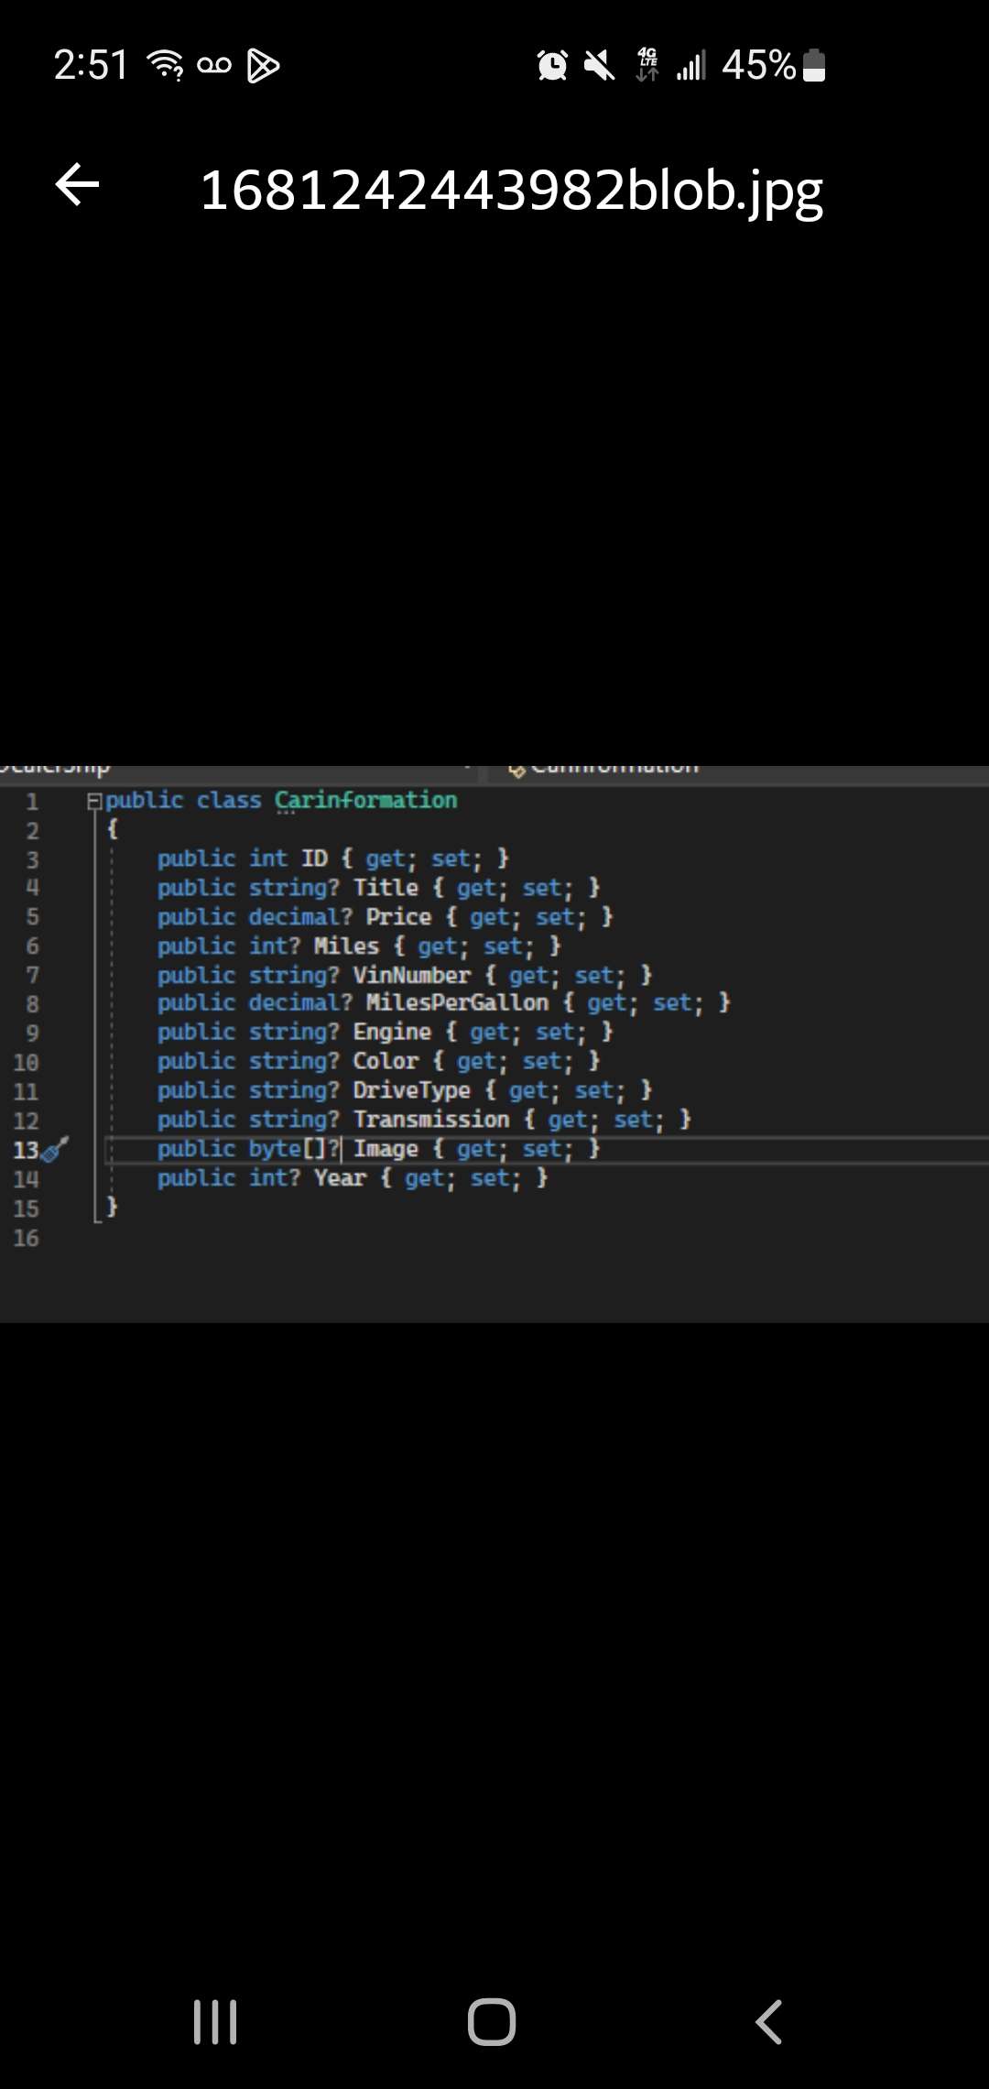The height and width of the screenshot is (2089, 989).
Task: Click the Engine property name
Action: pos(392,1033)
